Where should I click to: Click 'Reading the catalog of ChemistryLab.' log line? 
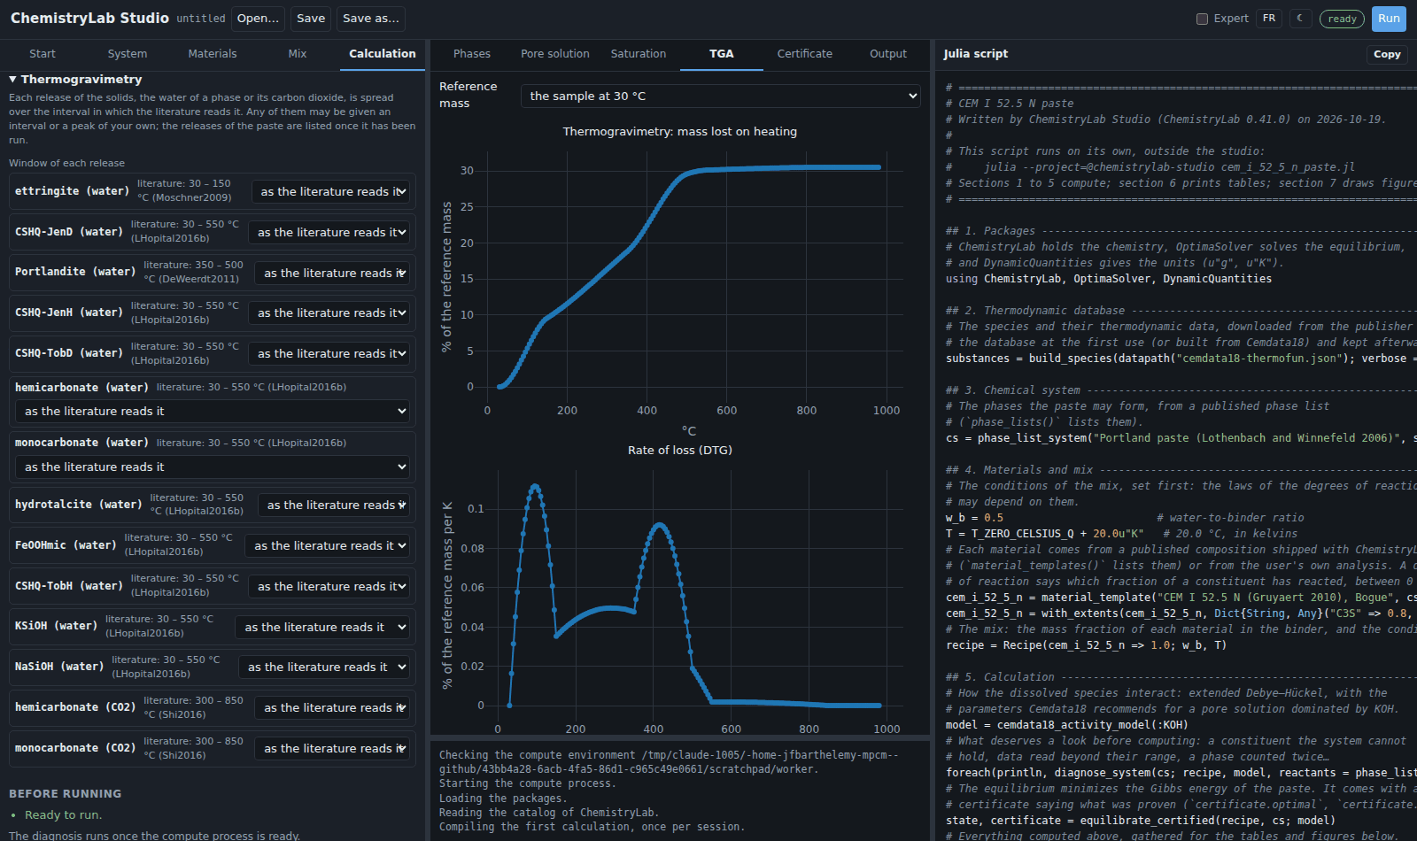pyautogui.click(x=549, y=813)
